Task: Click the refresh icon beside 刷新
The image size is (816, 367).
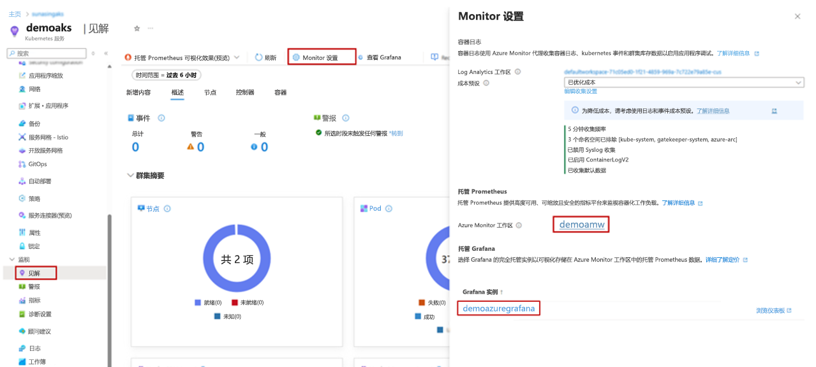Action: tap(258, 57)
